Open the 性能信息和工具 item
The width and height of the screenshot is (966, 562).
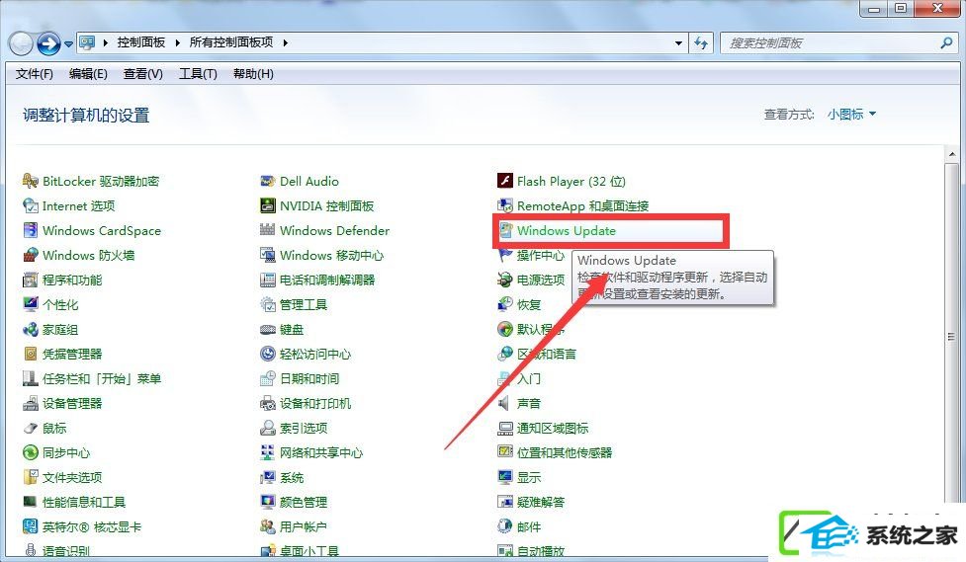(x=84, y=503)
